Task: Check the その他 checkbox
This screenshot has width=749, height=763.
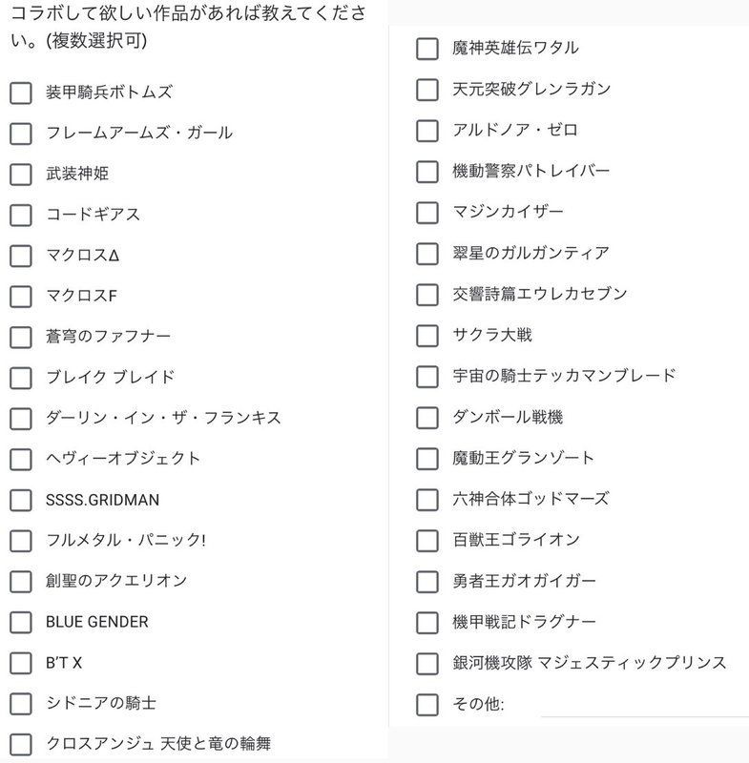Action: (x=427, y=704)
